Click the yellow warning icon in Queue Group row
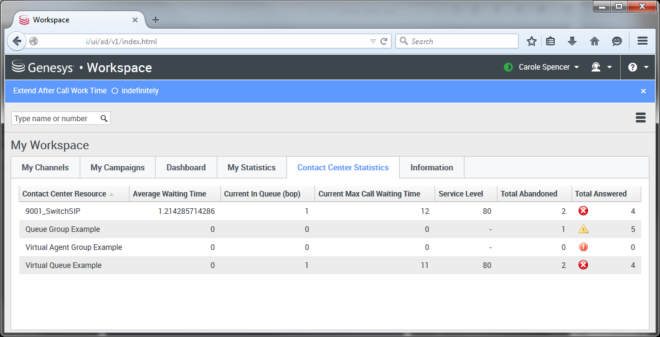 (x=583, y=229)
